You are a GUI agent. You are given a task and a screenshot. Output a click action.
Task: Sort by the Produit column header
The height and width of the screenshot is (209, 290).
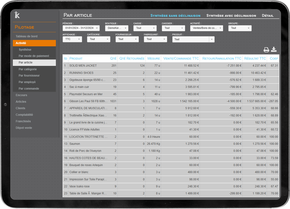tap(76, 59)
